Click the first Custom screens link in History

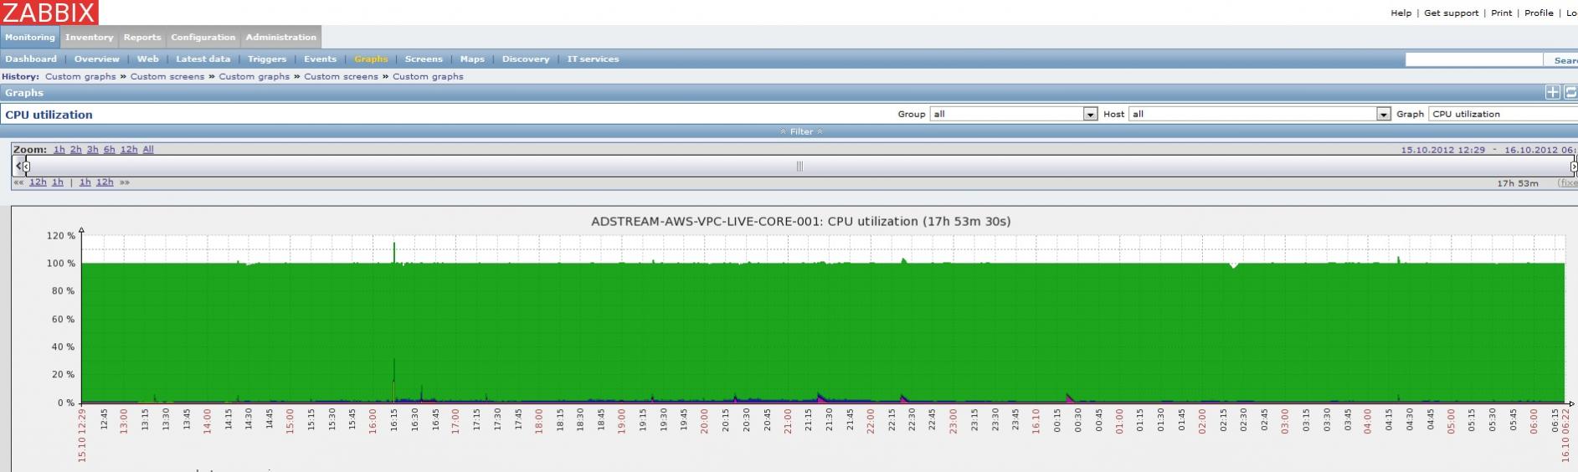(x=167, y=76)
